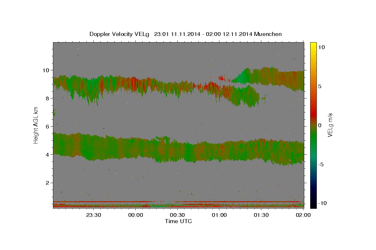Click the height tick label "8"
This screenshot has width=376, height=250.
pyautogui.click(x=48, y=98)
